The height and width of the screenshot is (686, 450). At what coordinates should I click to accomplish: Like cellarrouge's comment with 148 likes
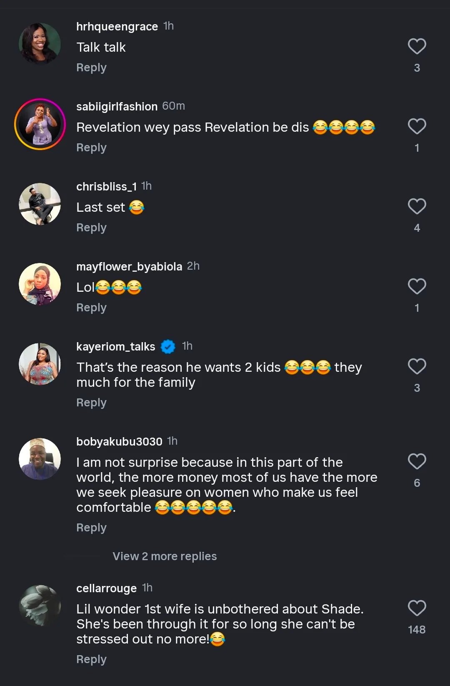click(417, 608)
